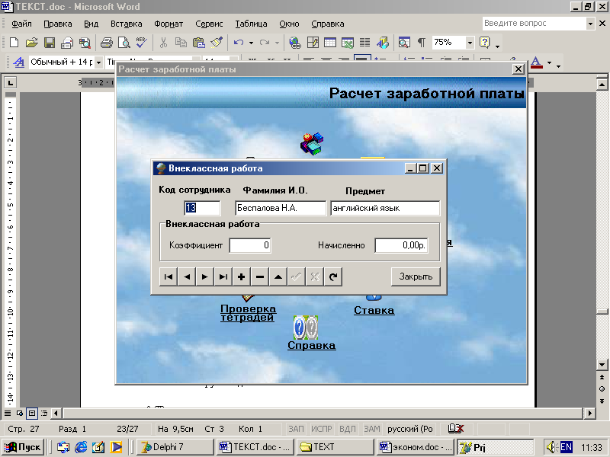Insert hyperlink globe icon
610x457 pixels.
(x=295, y=43)
